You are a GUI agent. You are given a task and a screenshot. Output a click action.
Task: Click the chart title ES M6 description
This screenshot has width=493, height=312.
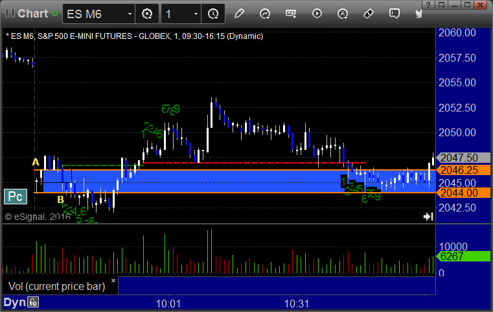[x=135, y=36]
